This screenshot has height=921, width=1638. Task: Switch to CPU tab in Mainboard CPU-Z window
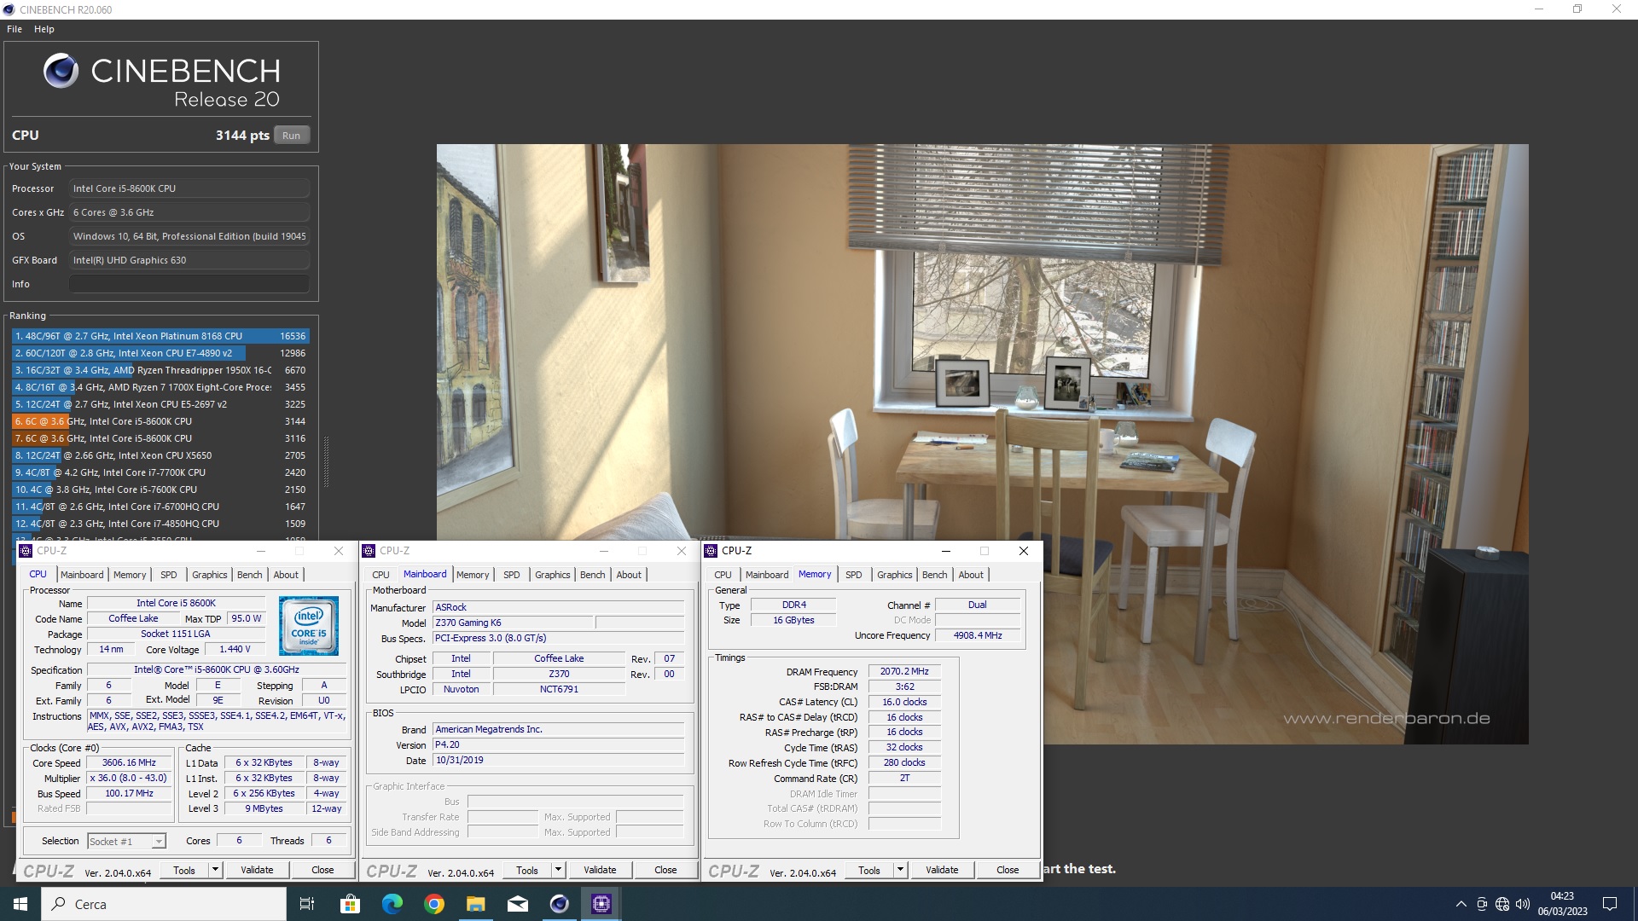[380, 575]
